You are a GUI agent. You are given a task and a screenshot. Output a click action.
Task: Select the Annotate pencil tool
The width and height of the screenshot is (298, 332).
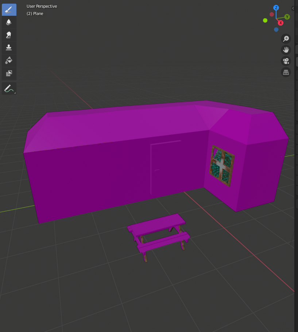coord(9,88)
